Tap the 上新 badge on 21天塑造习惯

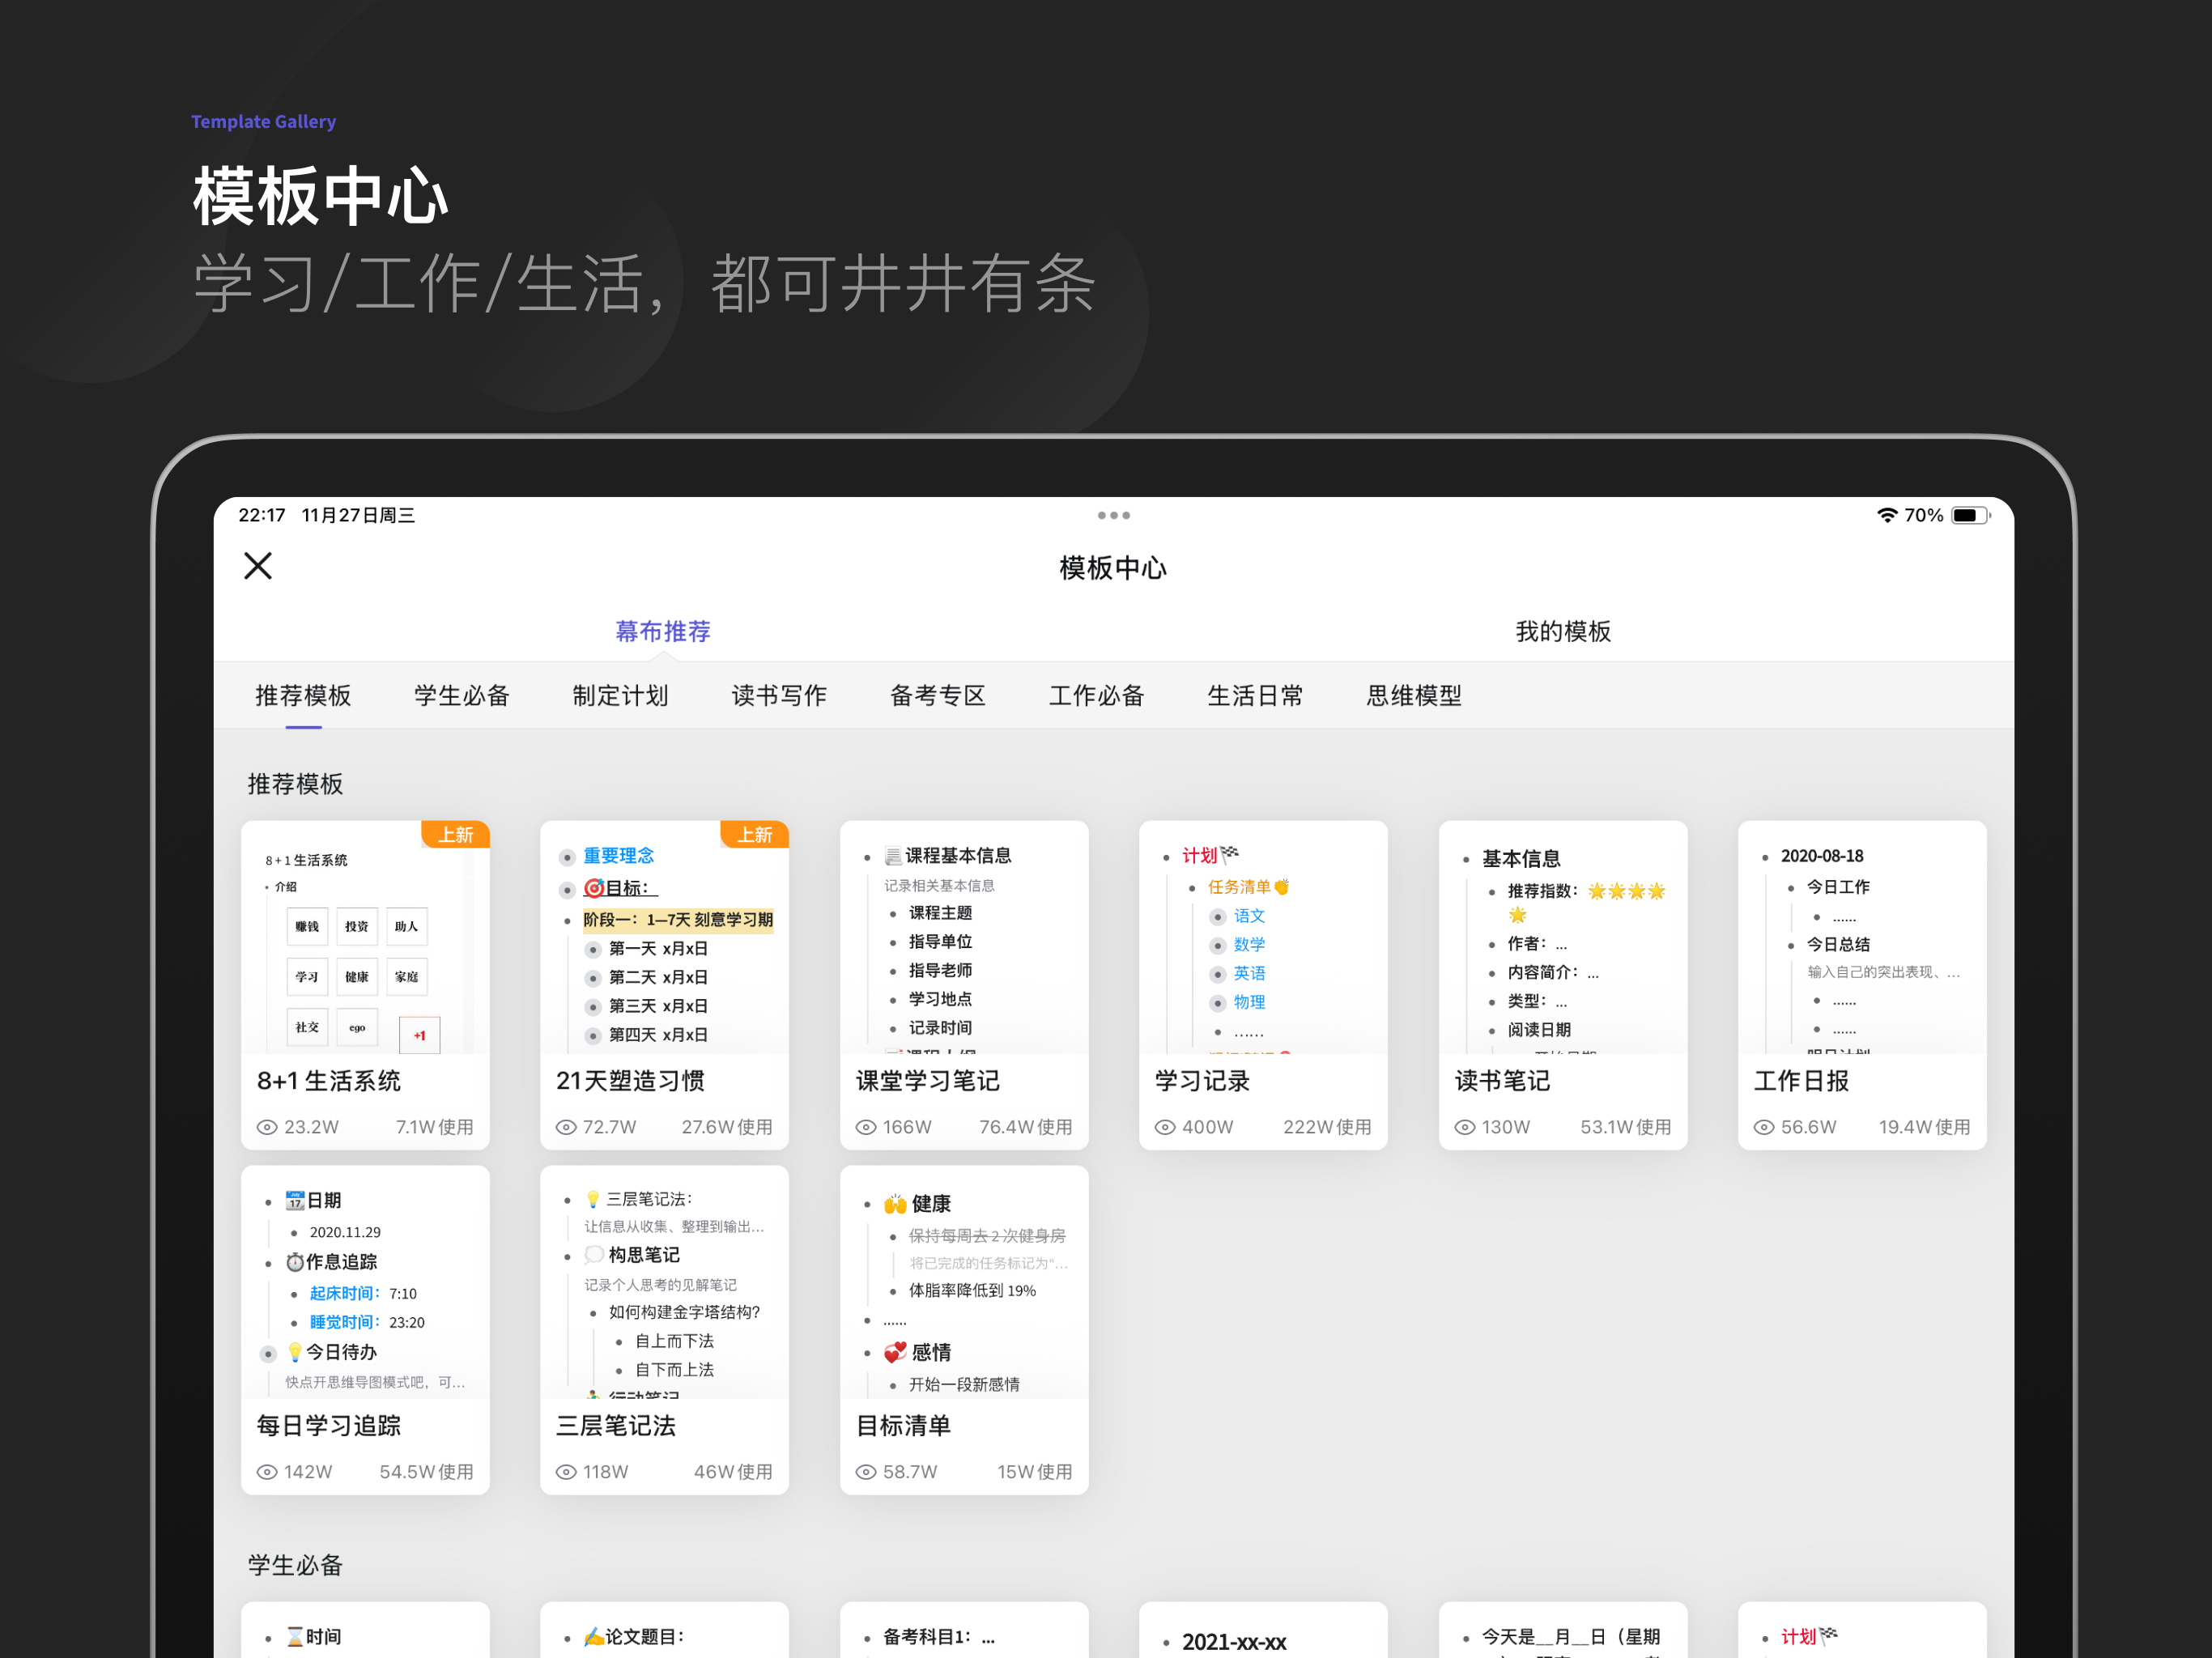click(x=755, y=834)
